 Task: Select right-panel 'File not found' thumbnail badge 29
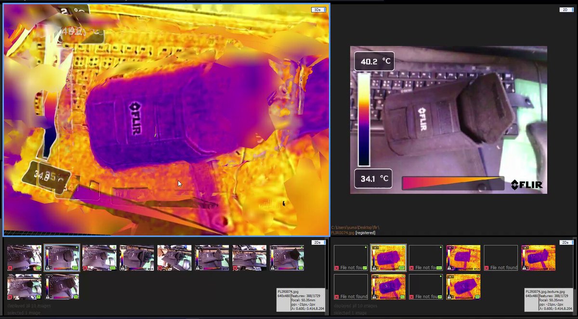pyautogui.click(x=426, y=287)
